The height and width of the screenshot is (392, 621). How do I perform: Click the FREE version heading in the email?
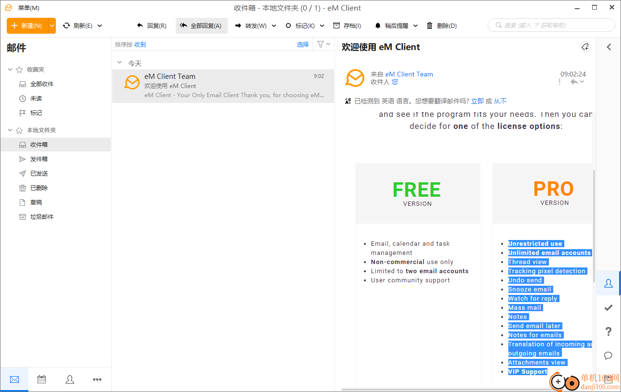(417, 190)
